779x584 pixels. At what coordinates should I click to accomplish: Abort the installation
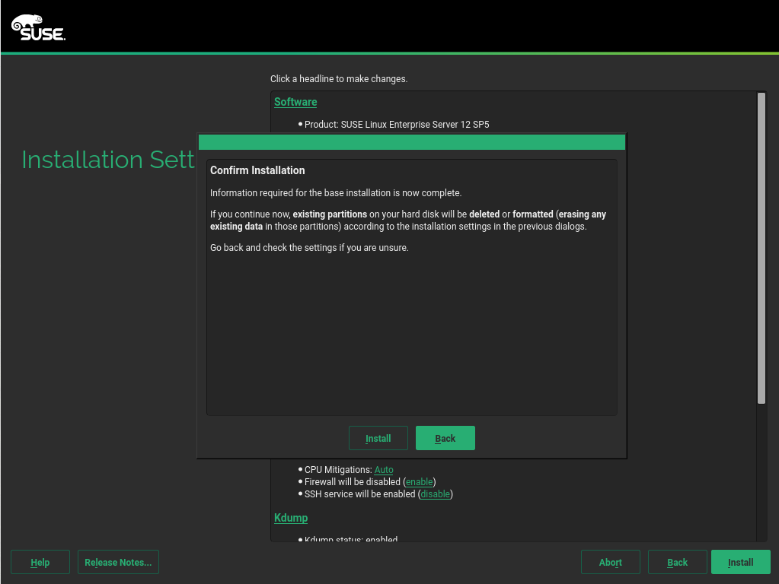pos(610,563)
